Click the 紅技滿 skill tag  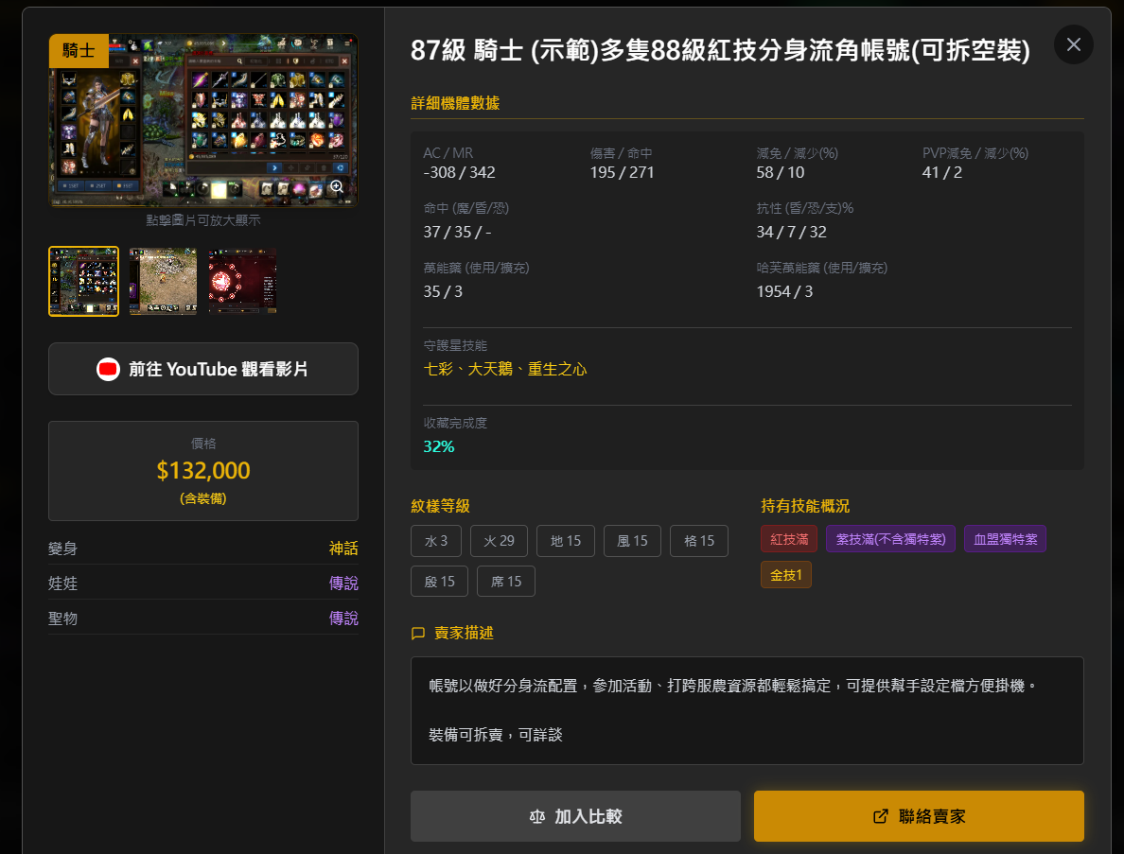pos(789,539)
